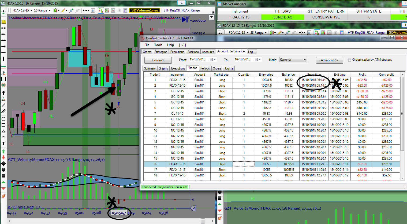
Task: Click the SDVolumeZones button on 16 Range chart
Action: 145,10
